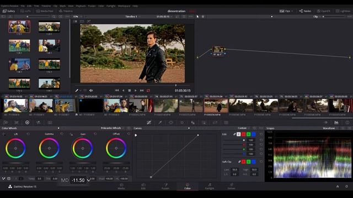Enable the blue channel curve edit button
353x198 pixels.
(x=254, y=134)
